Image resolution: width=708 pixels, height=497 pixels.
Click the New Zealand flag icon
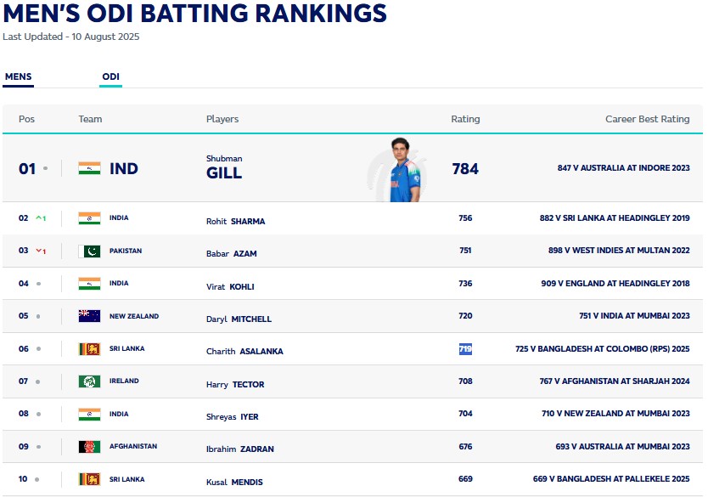coord(89,316)
